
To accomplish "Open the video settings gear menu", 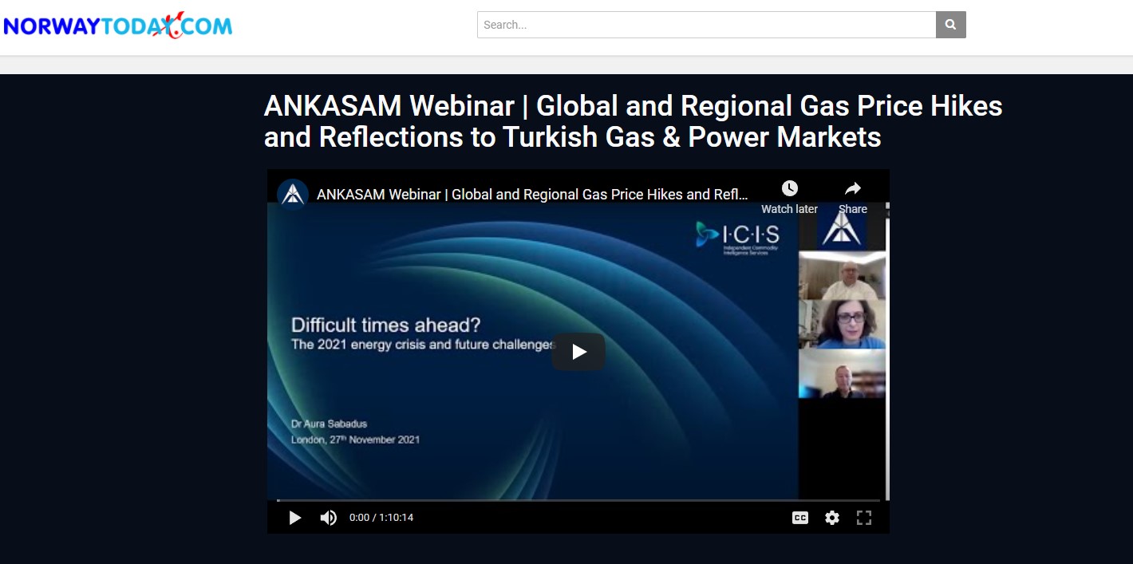I will coord(832,518).
